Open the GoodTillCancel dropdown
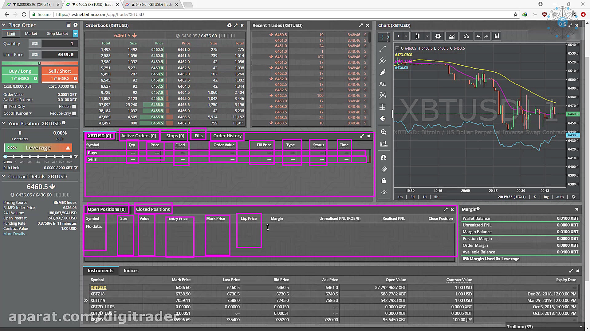590x331 pixels. [18, 113]
